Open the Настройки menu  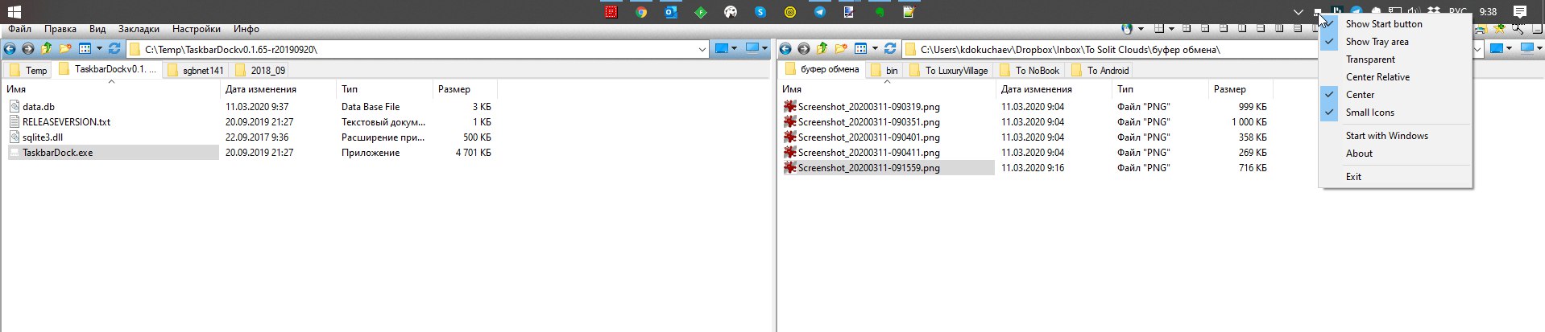(197, 29)
